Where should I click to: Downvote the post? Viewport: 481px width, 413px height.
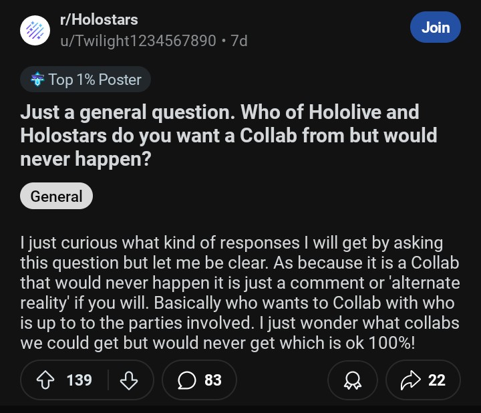point(128,380)
